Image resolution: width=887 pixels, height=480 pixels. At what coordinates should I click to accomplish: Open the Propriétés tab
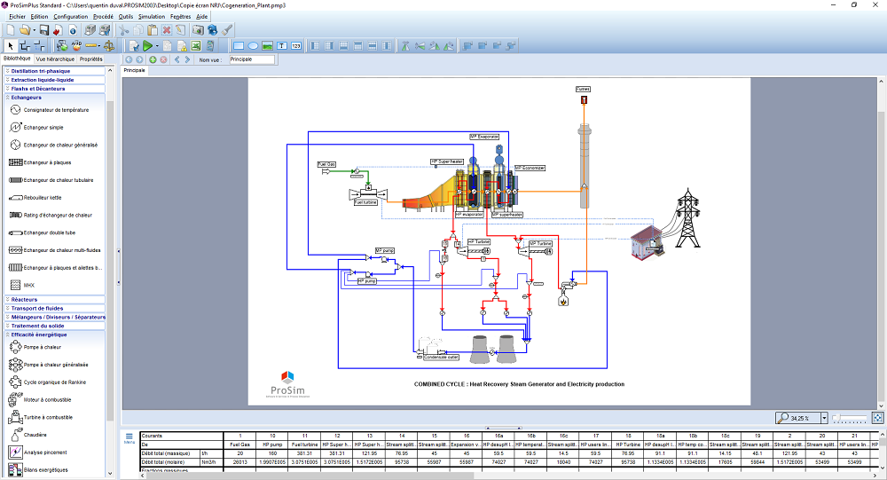click(x=91, y=59)
